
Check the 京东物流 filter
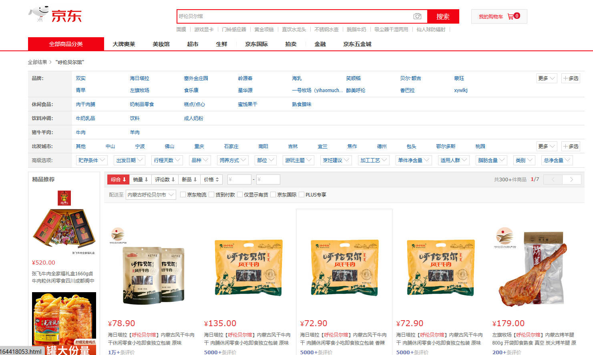tap(183, 195)
